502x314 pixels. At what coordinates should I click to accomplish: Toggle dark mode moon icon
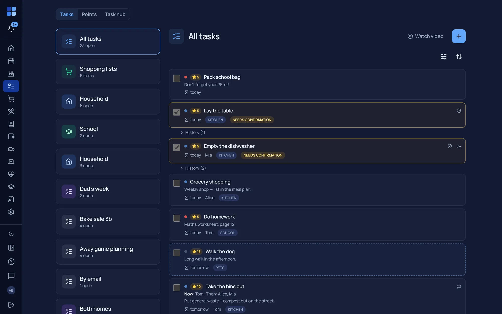pos(11,234)
